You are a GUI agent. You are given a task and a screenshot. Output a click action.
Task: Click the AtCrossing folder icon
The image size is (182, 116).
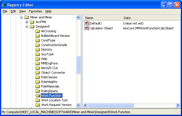[x=38, y=31]
